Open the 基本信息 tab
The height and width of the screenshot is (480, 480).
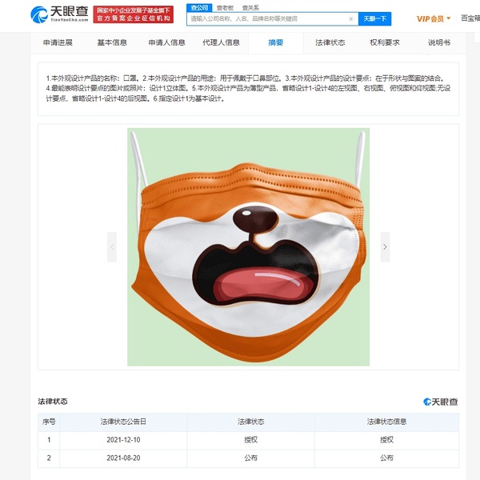[x=112, y=42]
